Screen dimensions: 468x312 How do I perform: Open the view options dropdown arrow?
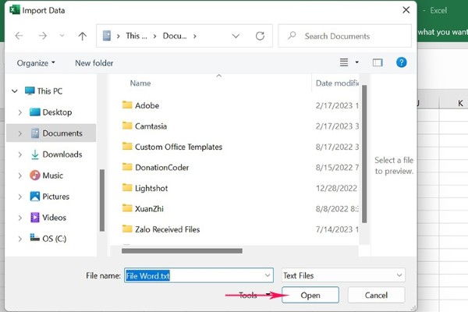pyautogui.click(x=356, y=62)
